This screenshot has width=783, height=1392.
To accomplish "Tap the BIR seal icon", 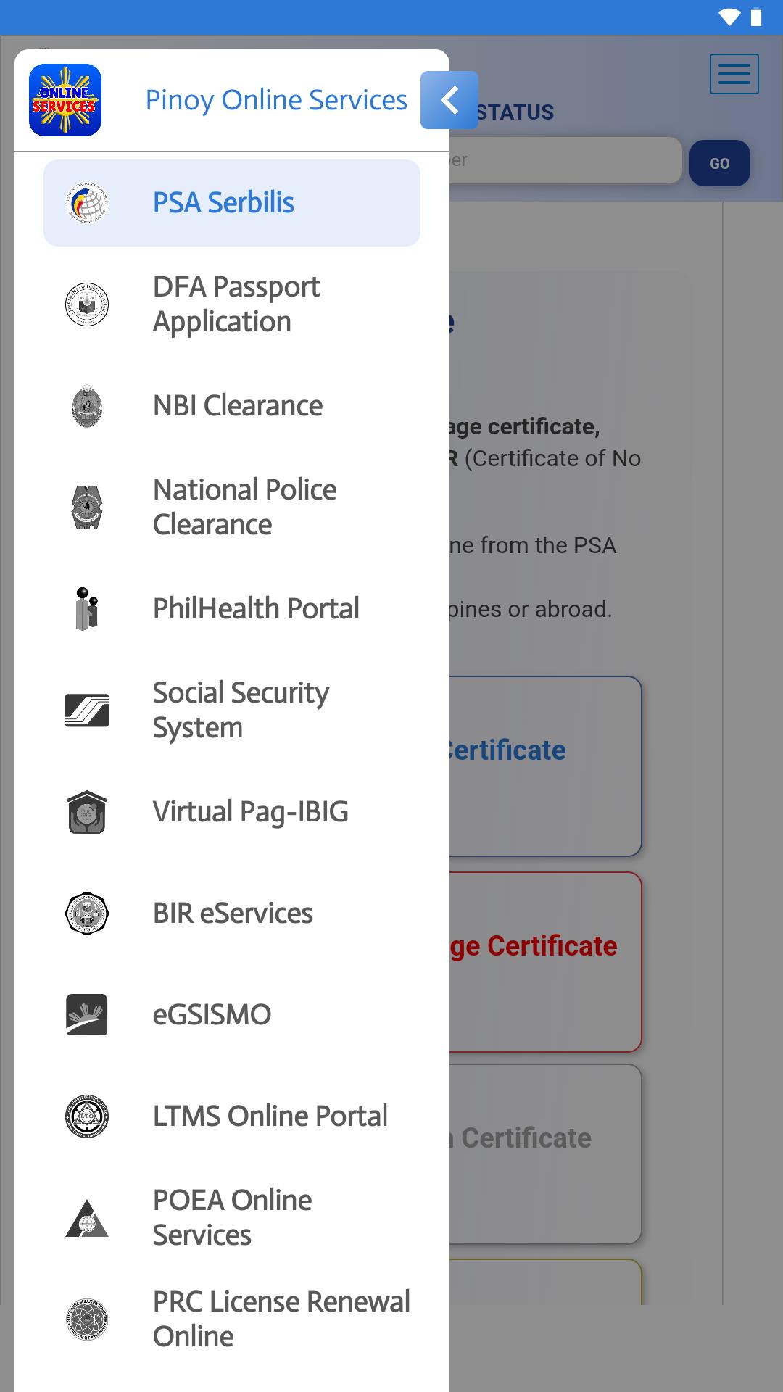I will (87, 913).
